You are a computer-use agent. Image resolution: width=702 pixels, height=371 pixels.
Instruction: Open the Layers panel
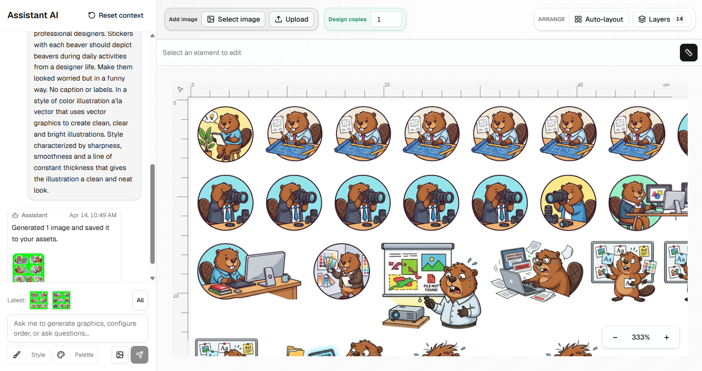click(x=661, y=19)
